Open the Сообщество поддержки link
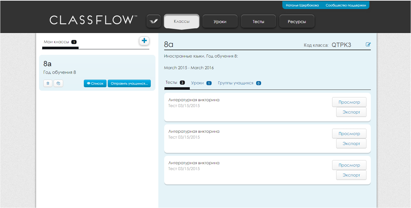The height and width of the screenshot is (208, 411). 345,5
